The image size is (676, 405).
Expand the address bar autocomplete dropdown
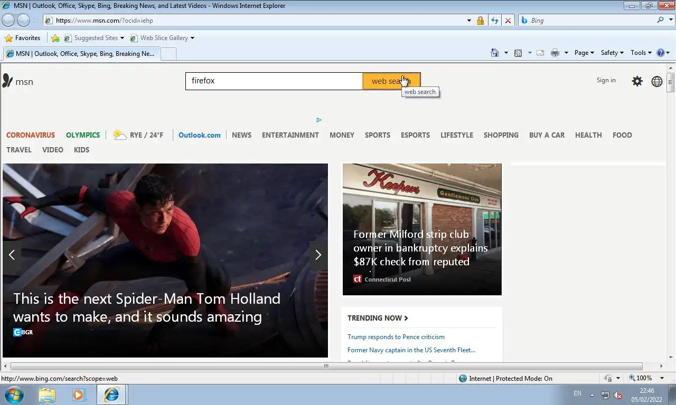[x=469, y=21]
